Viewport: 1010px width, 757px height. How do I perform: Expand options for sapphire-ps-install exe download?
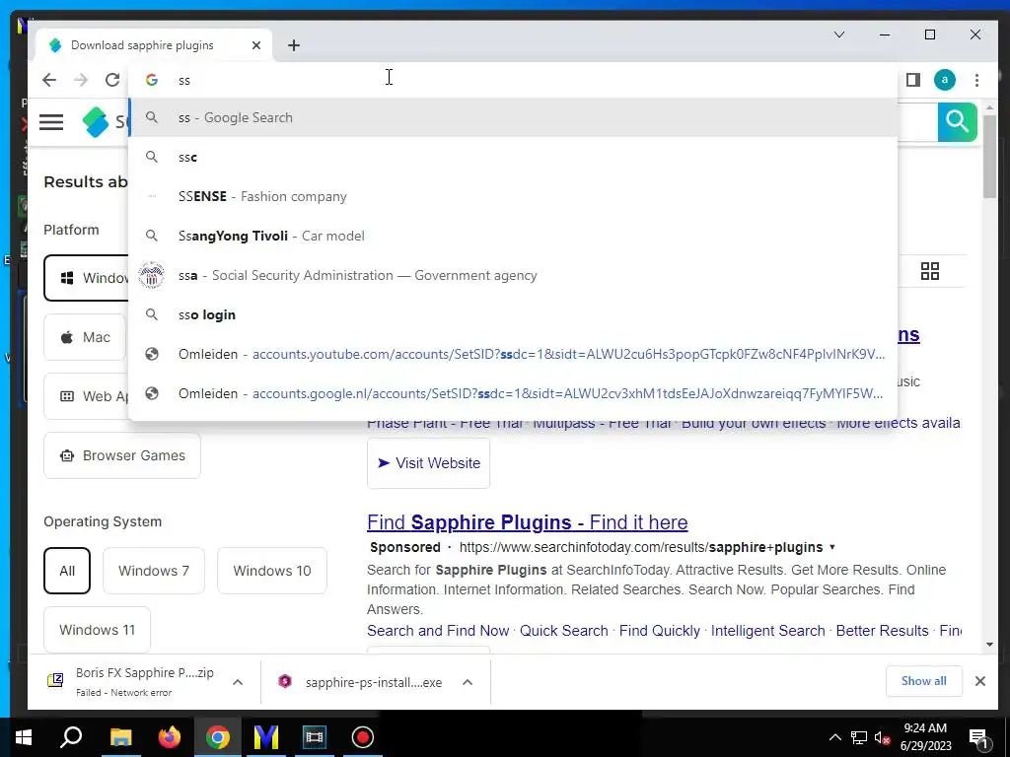click(x=468, y=682)
